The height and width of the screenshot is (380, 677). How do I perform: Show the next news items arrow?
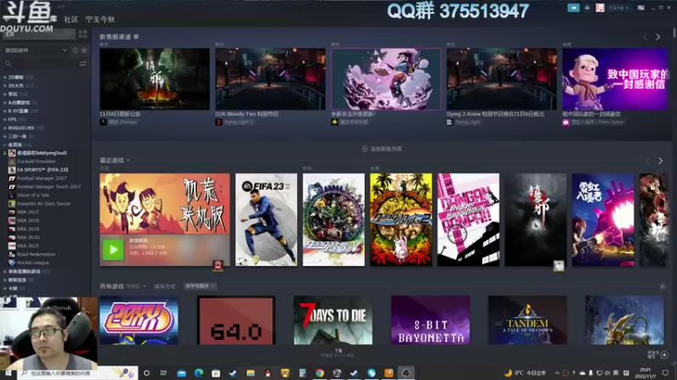(658, 37)
